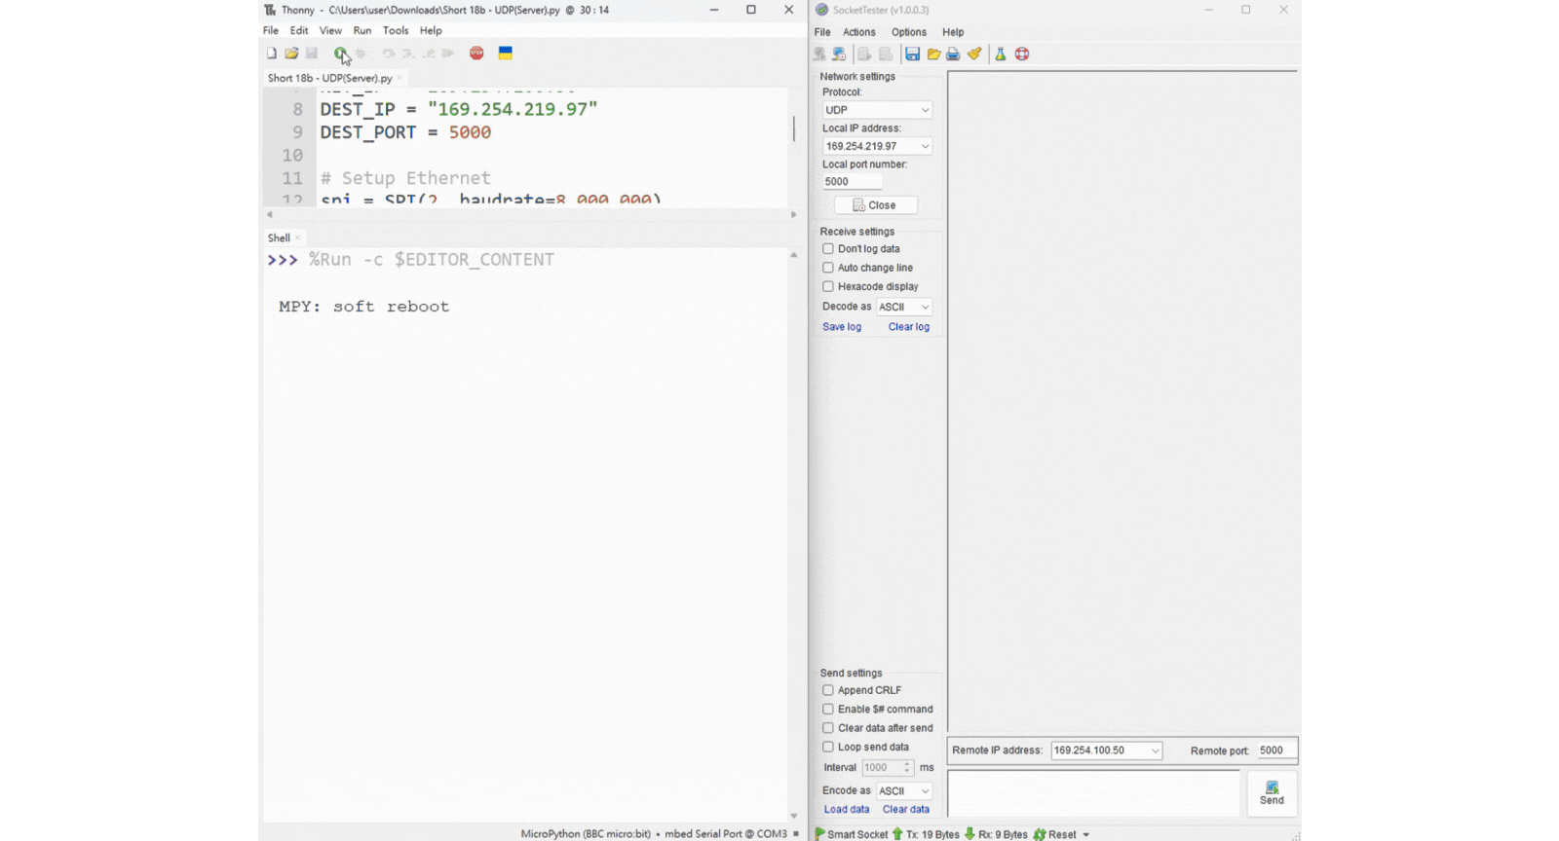Click the Send button
1559x841 pixels.
click(1272, 792)
